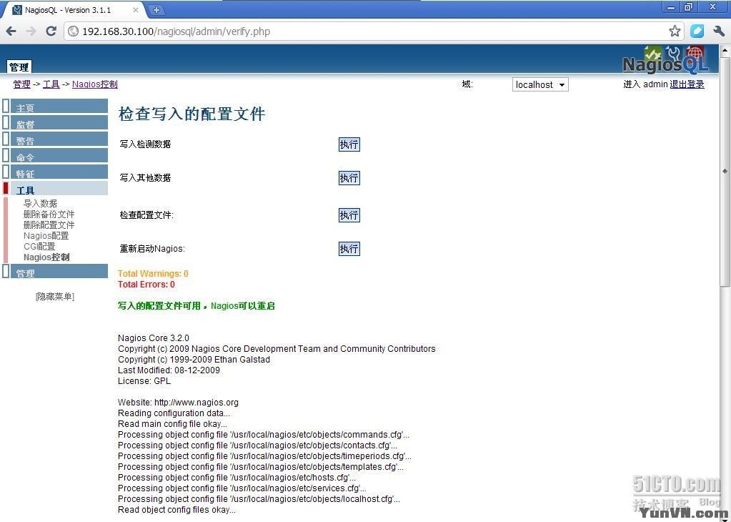Click the License: GPL line

pos(144,381)
